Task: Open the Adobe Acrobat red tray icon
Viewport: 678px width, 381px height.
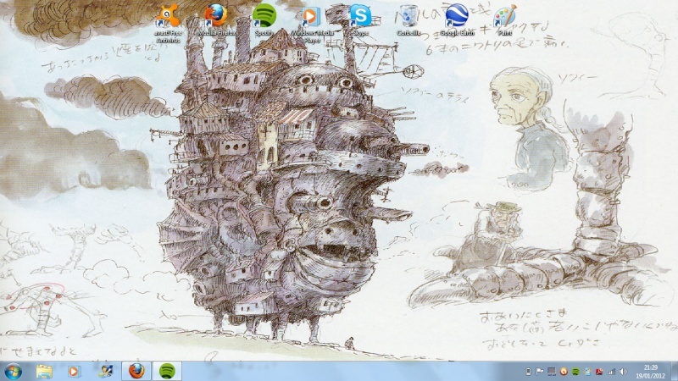Action: coord(599,372)
